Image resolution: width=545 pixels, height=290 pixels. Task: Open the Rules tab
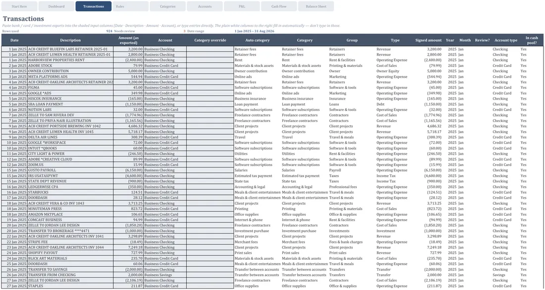pyautogui.click(x=130, y=6)
